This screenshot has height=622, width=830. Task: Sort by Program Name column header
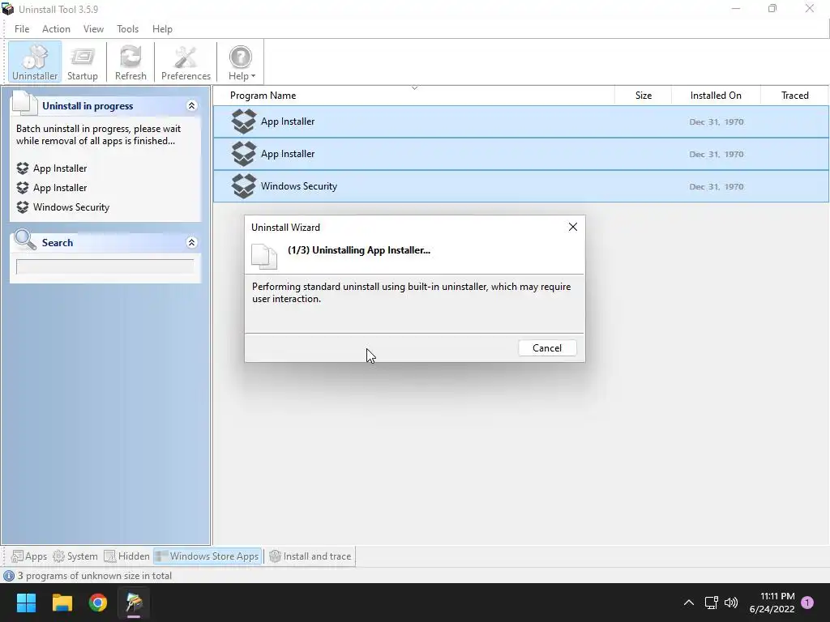(263, 96)
